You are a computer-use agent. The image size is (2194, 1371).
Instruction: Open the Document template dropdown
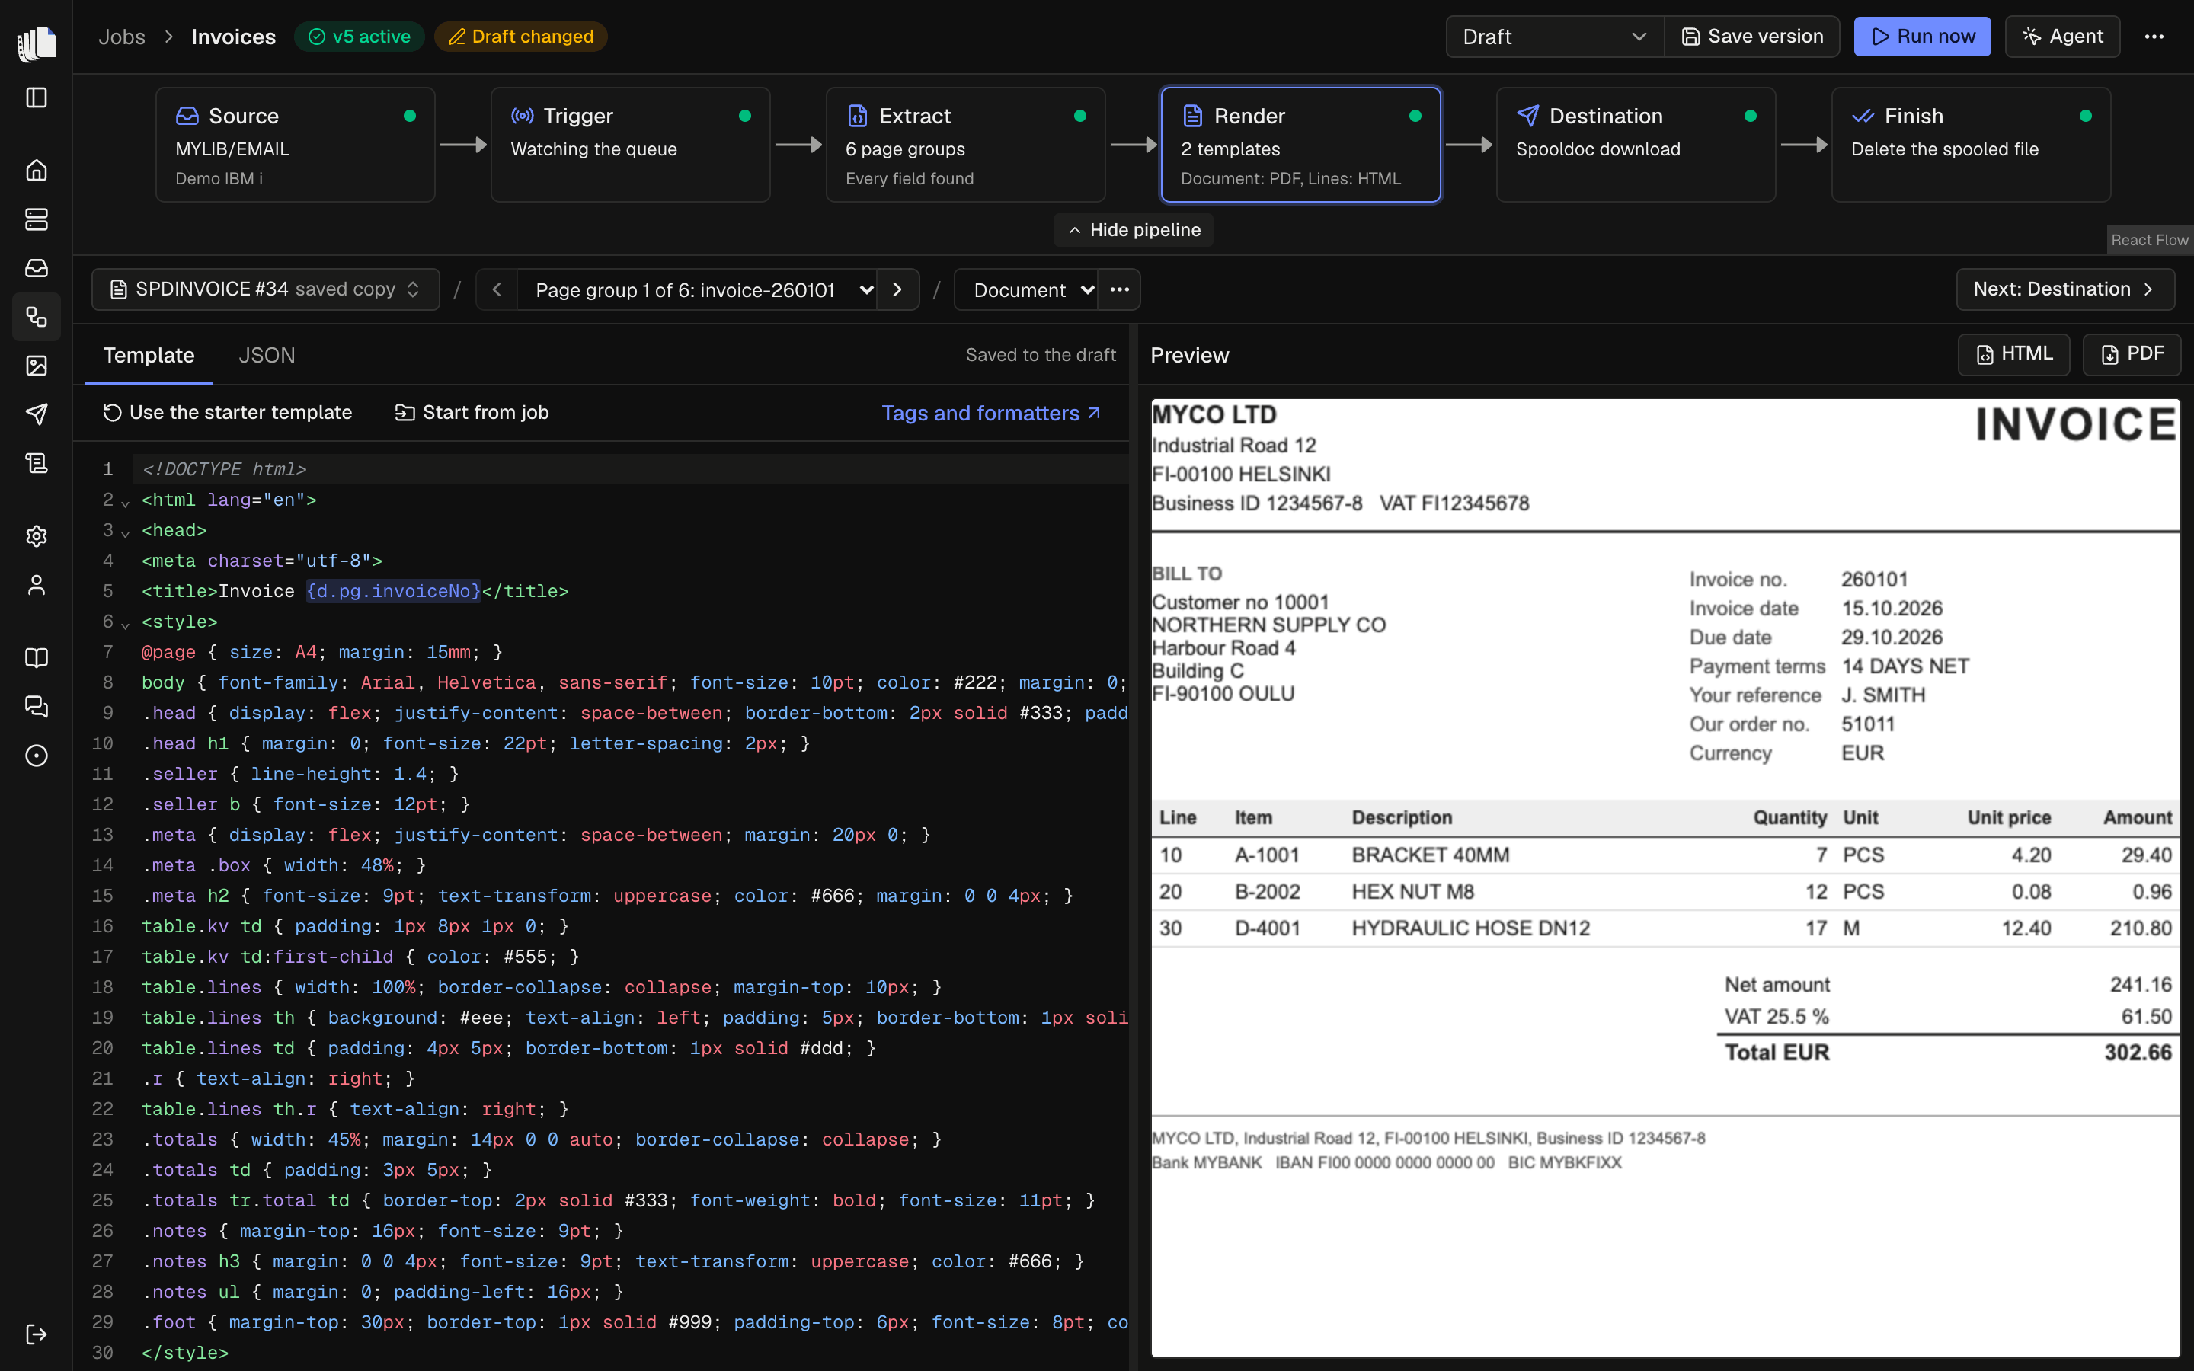click(x=1025, y=289)
